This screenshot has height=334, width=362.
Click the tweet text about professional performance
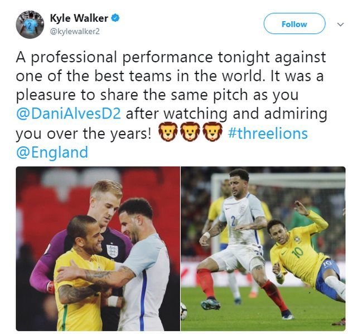[x=171, y=105]
